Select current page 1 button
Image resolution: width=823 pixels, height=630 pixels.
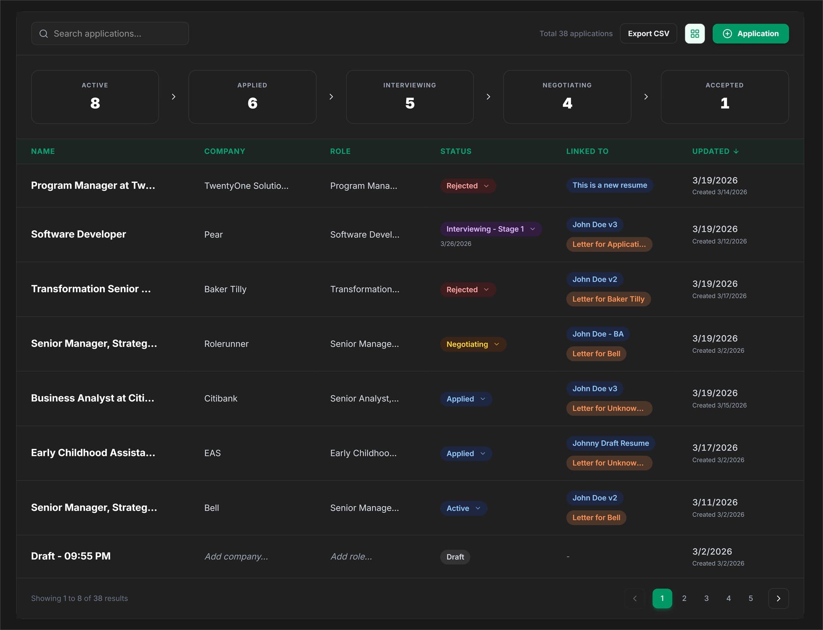(662, 598)
